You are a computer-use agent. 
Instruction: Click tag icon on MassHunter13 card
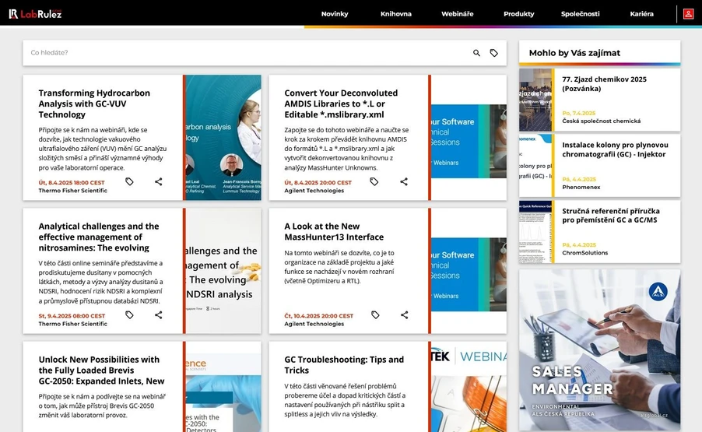click(x=375, y=314)
